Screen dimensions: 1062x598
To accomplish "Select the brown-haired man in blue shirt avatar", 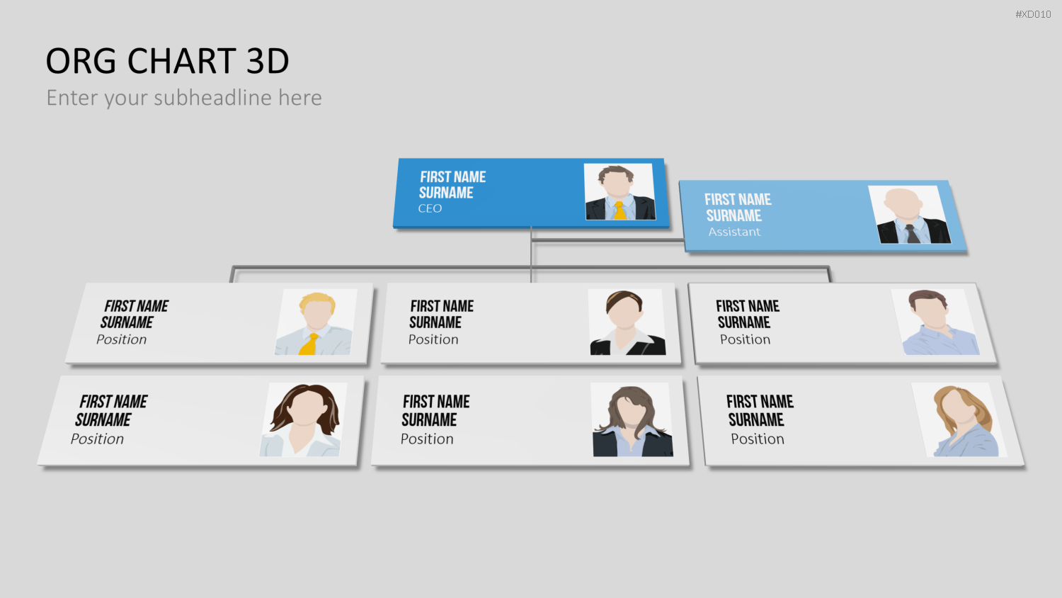I will [x=935, y=322].
